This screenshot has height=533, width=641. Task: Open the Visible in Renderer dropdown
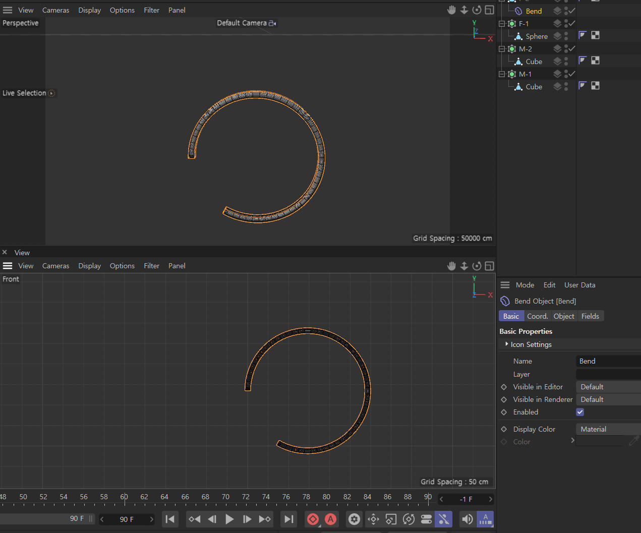pos(608,399)
